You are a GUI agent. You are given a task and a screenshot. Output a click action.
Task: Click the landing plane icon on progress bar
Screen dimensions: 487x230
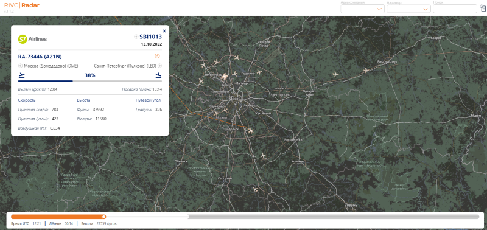[158, 75]
